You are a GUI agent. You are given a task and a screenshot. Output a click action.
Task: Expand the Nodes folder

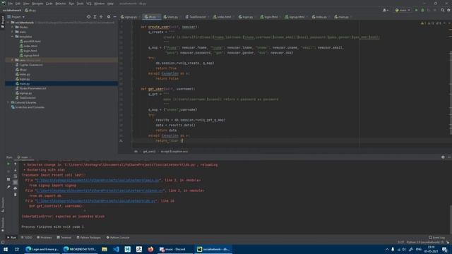click(x=13, y=27)
